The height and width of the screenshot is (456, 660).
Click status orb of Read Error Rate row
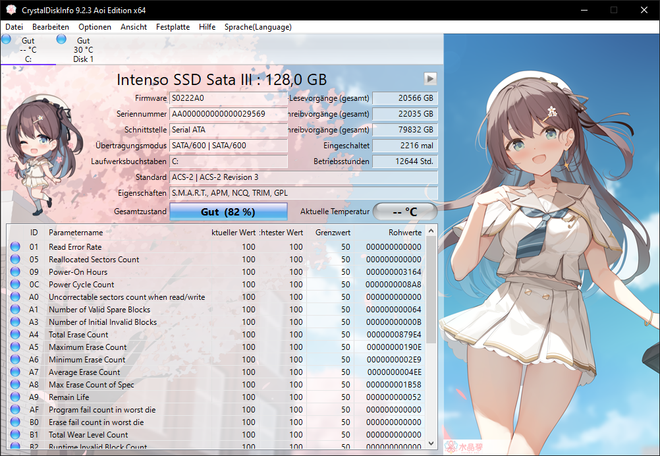(x=15, y=246)
